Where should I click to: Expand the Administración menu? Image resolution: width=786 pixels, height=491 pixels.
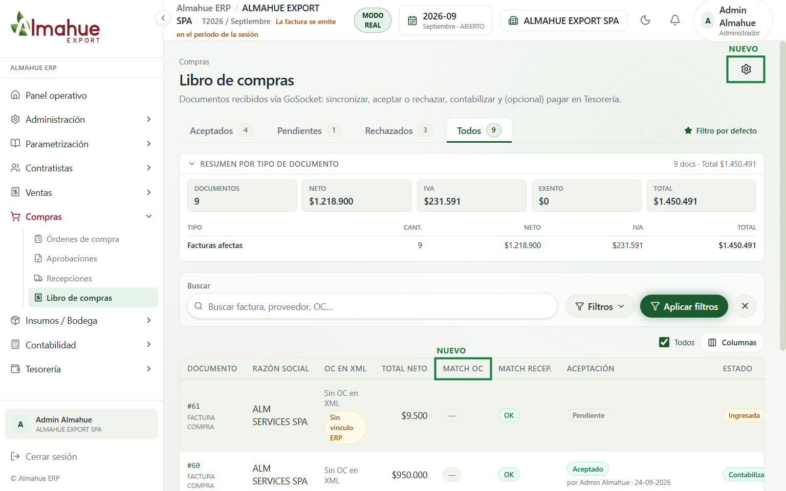click(x=82, y=120)
